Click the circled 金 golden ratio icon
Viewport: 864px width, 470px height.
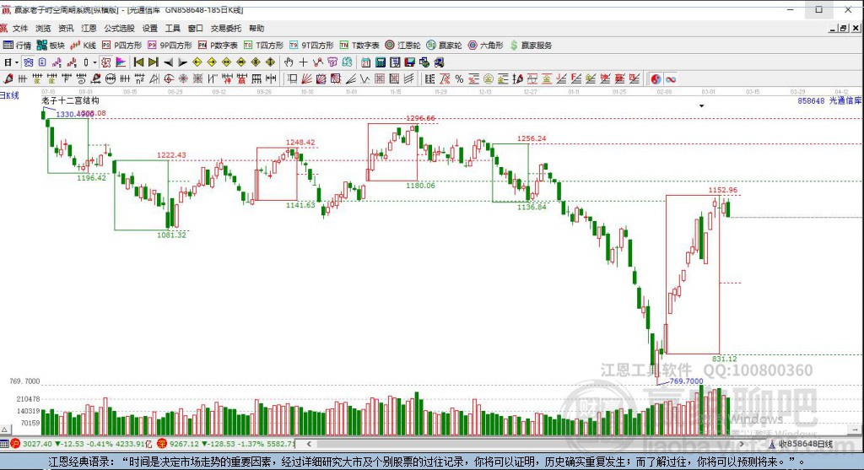489,78
